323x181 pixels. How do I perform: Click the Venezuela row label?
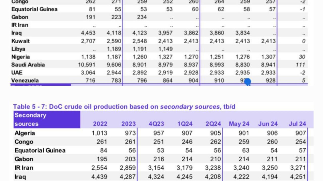pos(25,81)
